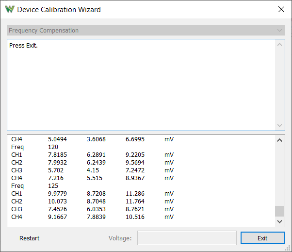Click value 6.6995

(135, 139)
